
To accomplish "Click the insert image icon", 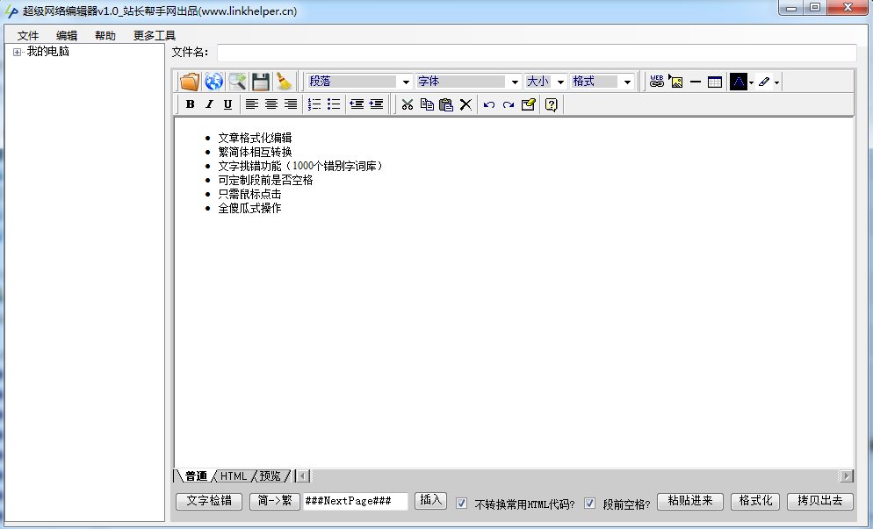I will click(676, 82).
